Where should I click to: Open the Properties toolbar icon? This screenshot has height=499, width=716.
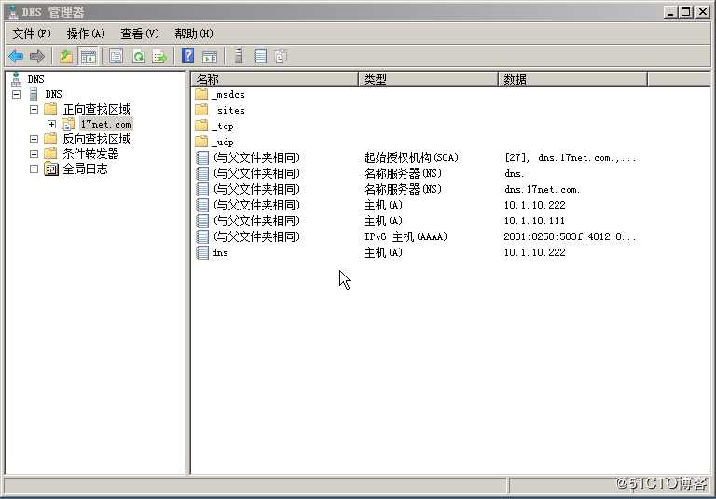coord(116,57)
